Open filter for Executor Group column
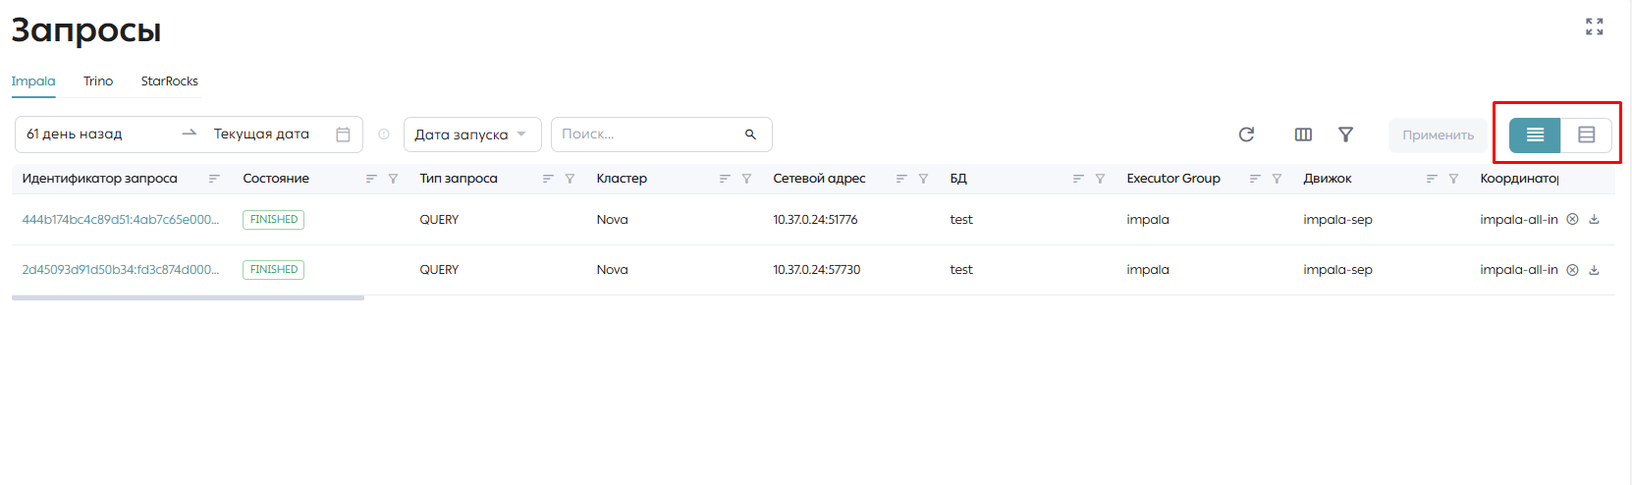 (x=1277, y=179)
